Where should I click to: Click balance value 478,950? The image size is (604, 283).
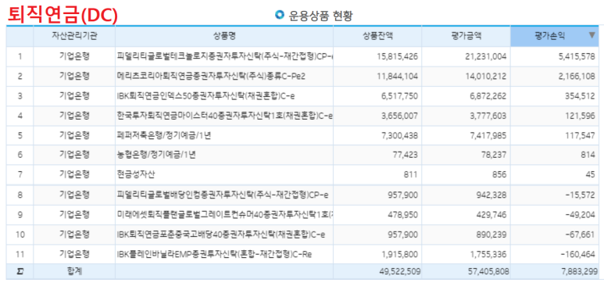point(402,215)
